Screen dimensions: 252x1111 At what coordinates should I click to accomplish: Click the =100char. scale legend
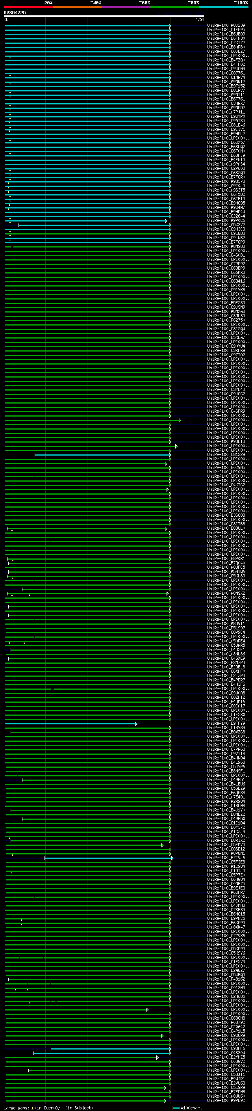tap(187, 1107)
